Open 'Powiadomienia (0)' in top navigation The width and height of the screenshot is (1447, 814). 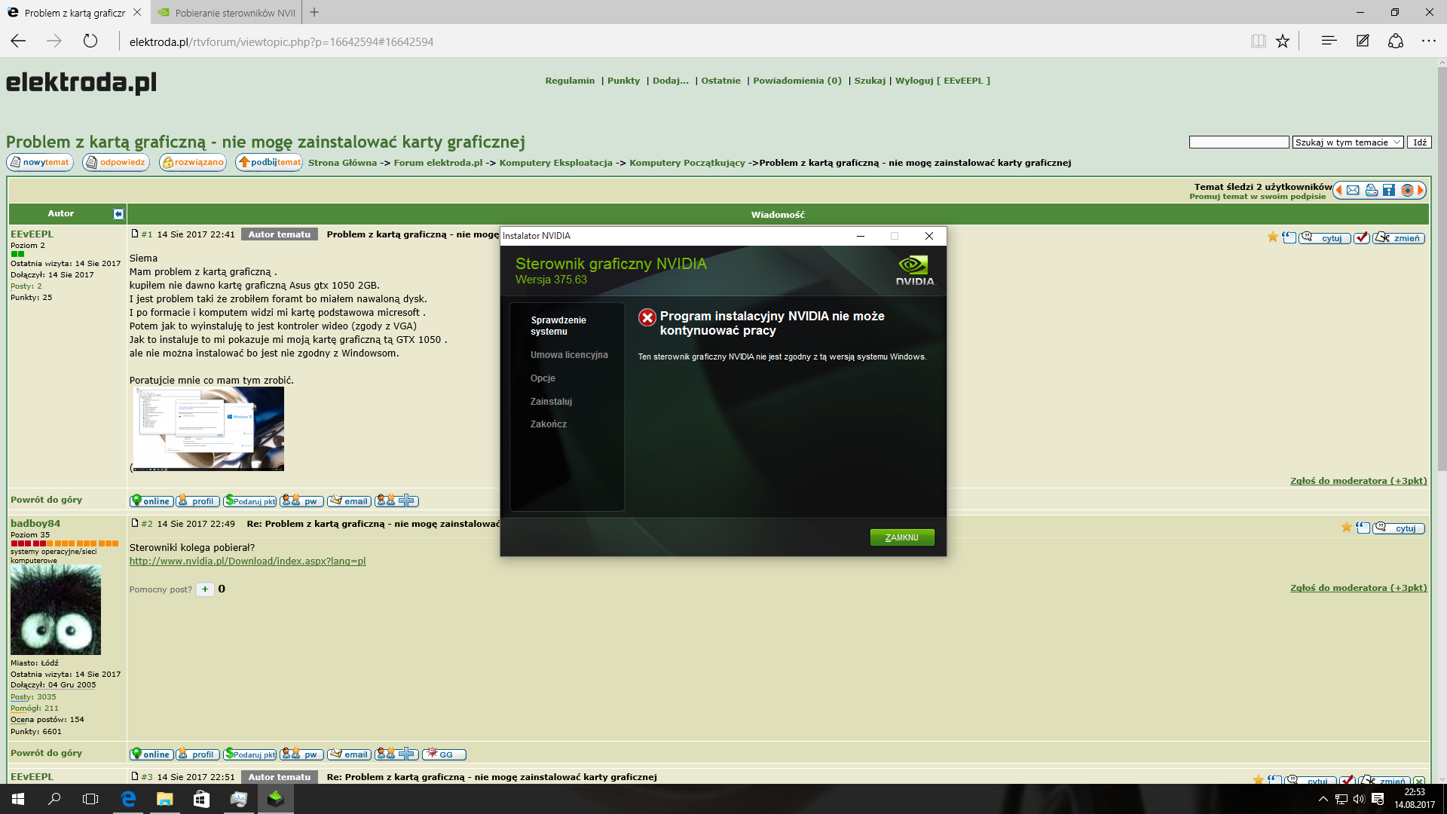point(797,81)
